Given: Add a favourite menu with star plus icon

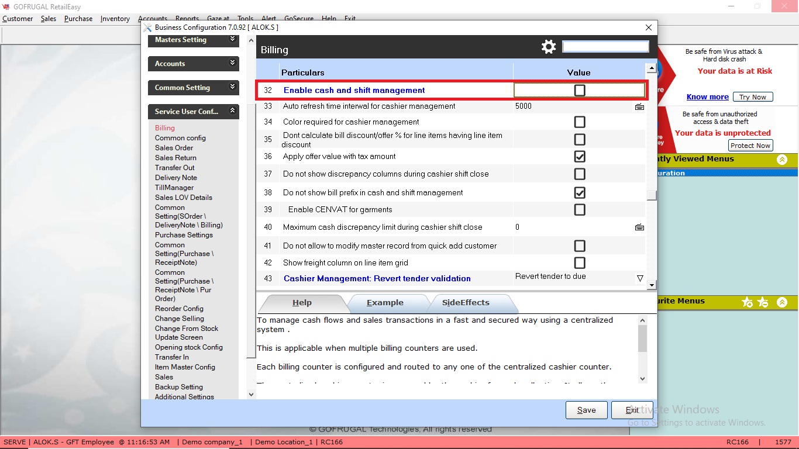Looking at the screenshot, I should tap(747, 302).
